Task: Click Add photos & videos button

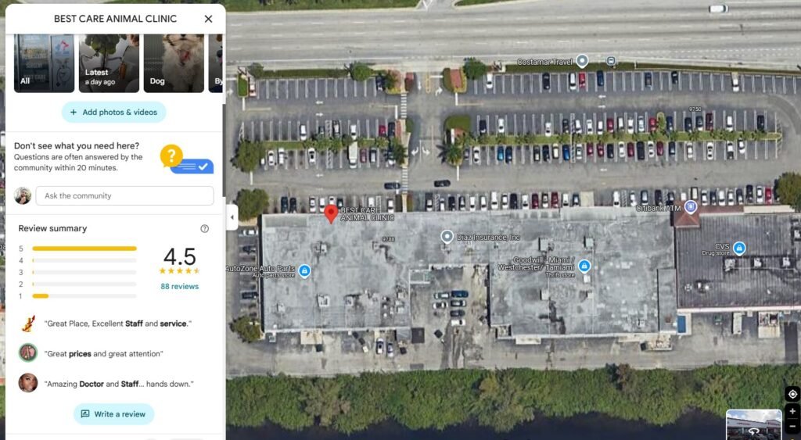Action: (114, 113)
